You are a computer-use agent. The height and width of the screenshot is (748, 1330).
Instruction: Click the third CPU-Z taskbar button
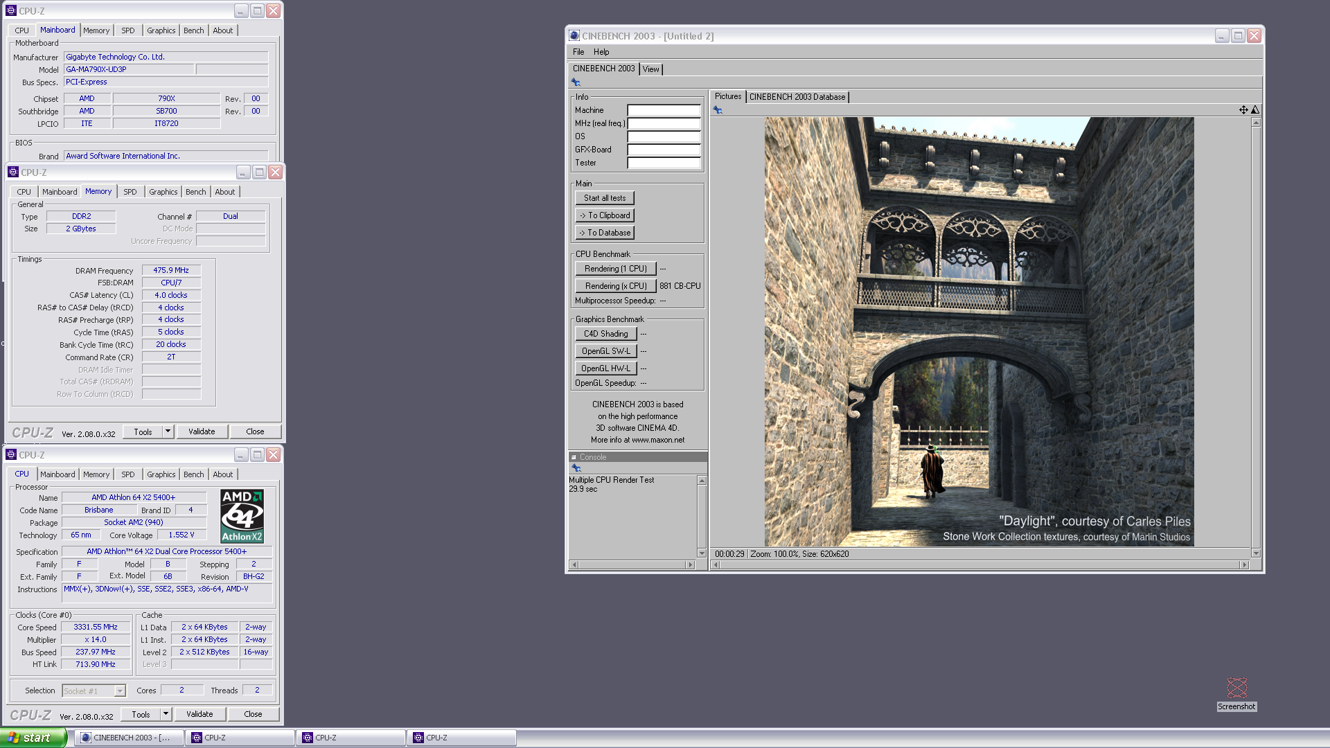click(461, 738)
